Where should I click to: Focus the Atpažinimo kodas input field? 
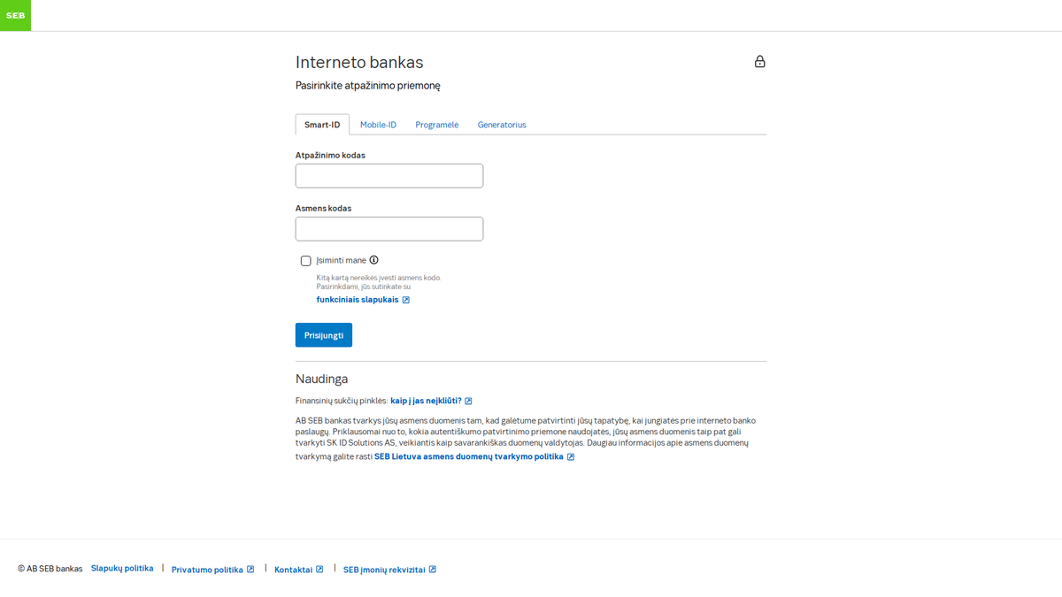click(389, 176)
